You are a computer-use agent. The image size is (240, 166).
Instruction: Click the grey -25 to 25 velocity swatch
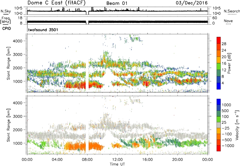pyautogui.click(x=219, y=125)
